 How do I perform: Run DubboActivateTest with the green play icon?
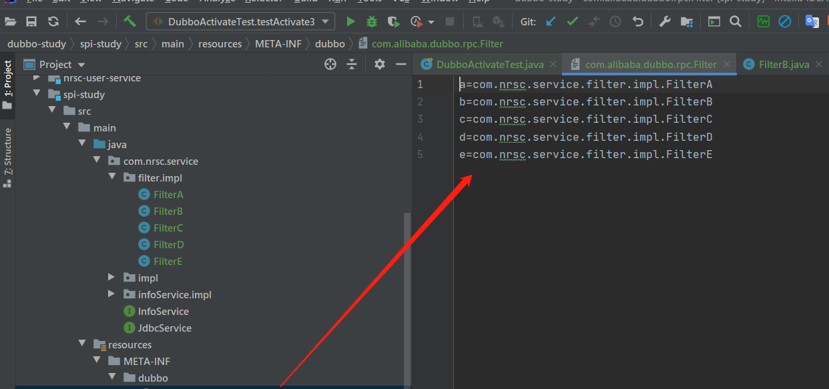pos(350,21)
